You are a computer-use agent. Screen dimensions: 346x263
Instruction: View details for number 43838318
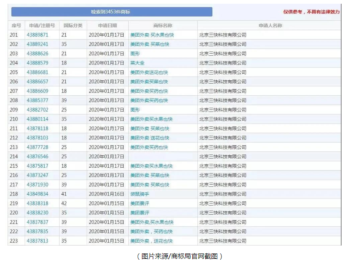37,203
